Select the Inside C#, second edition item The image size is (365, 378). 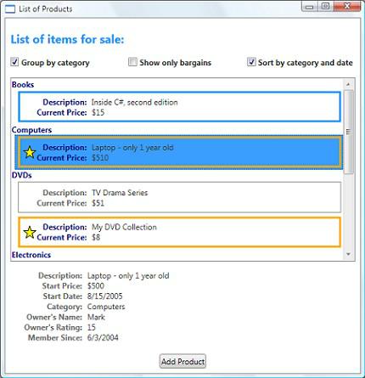coord(179,107)
